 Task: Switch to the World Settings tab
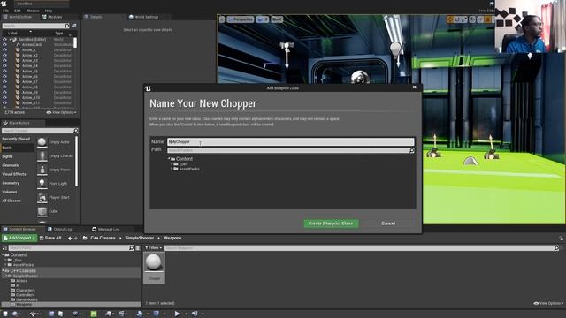pyautogui.click(x=144, y=17)
